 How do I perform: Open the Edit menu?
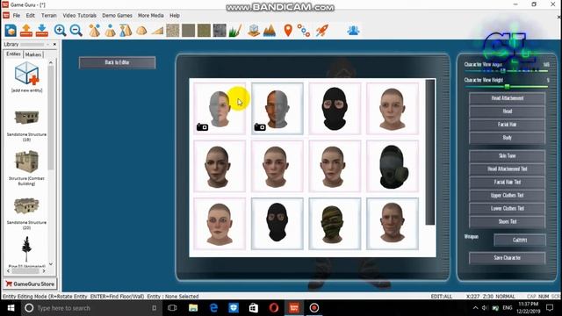(31, 16)
